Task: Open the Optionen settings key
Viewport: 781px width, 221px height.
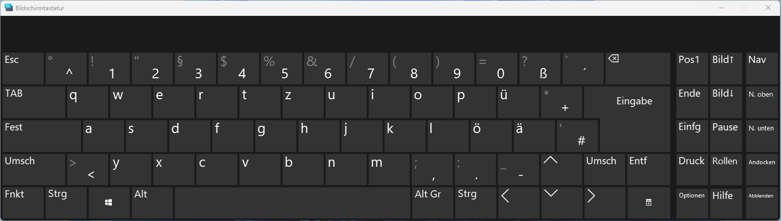Action: (692, 203)
